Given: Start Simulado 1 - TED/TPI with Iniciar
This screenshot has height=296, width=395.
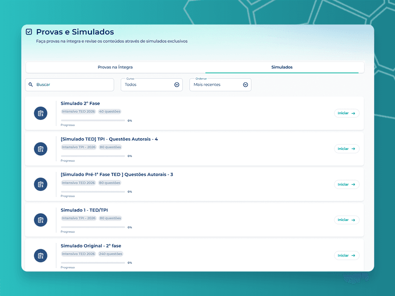Looking at the screenshot, I should (x=347, y=220).
